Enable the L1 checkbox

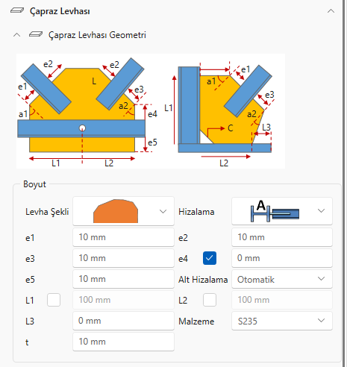54,300
